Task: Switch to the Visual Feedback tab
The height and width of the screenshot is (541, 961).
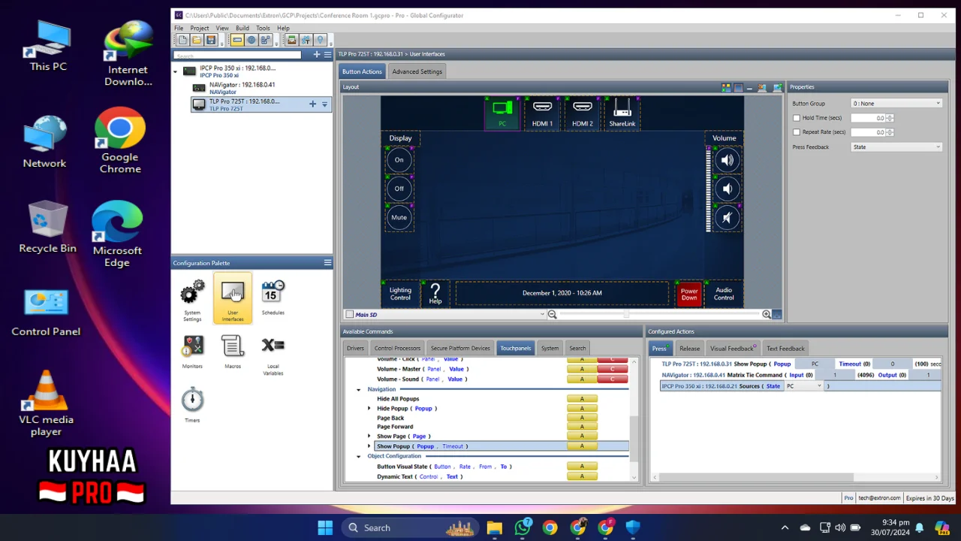Action: click(x=733, y=349)
